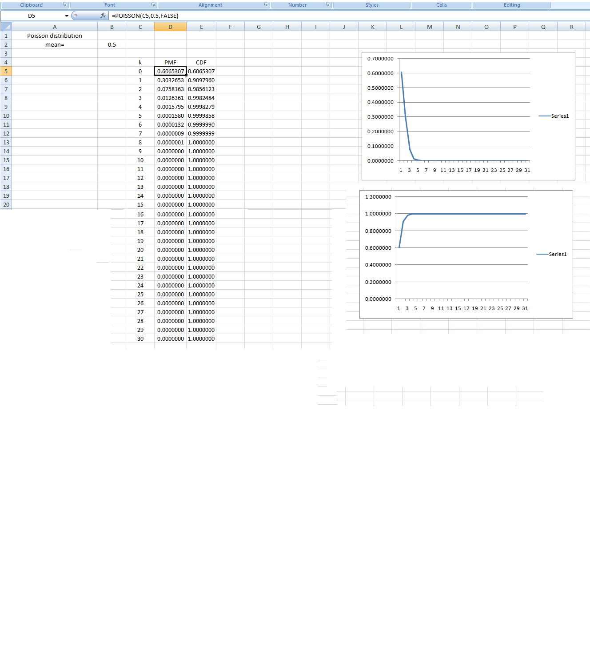This screenshot has height=658, width=590.
Task: Select column D header
Action: click(170, 27)
